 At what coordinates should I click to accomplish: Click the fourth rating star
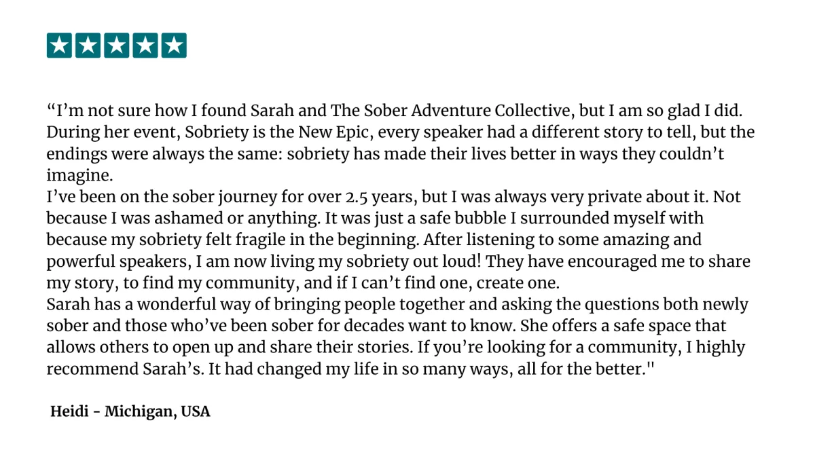(x=145, y=45)
